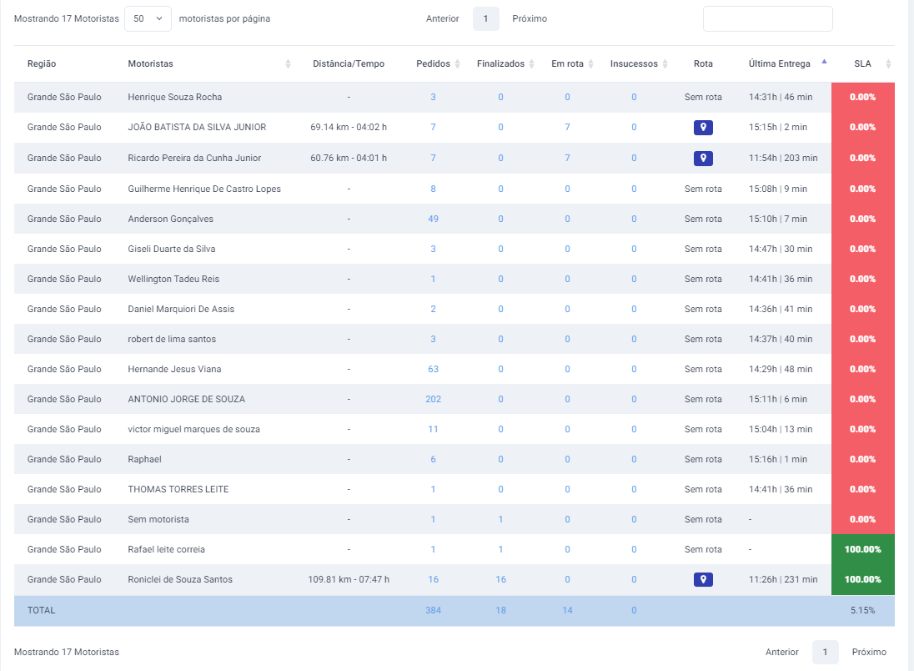Screen dimensions: 914x671
Task: Click red 0.00% SLA cell for Henrique Souza Rocha
Action: tap(862, 98)
